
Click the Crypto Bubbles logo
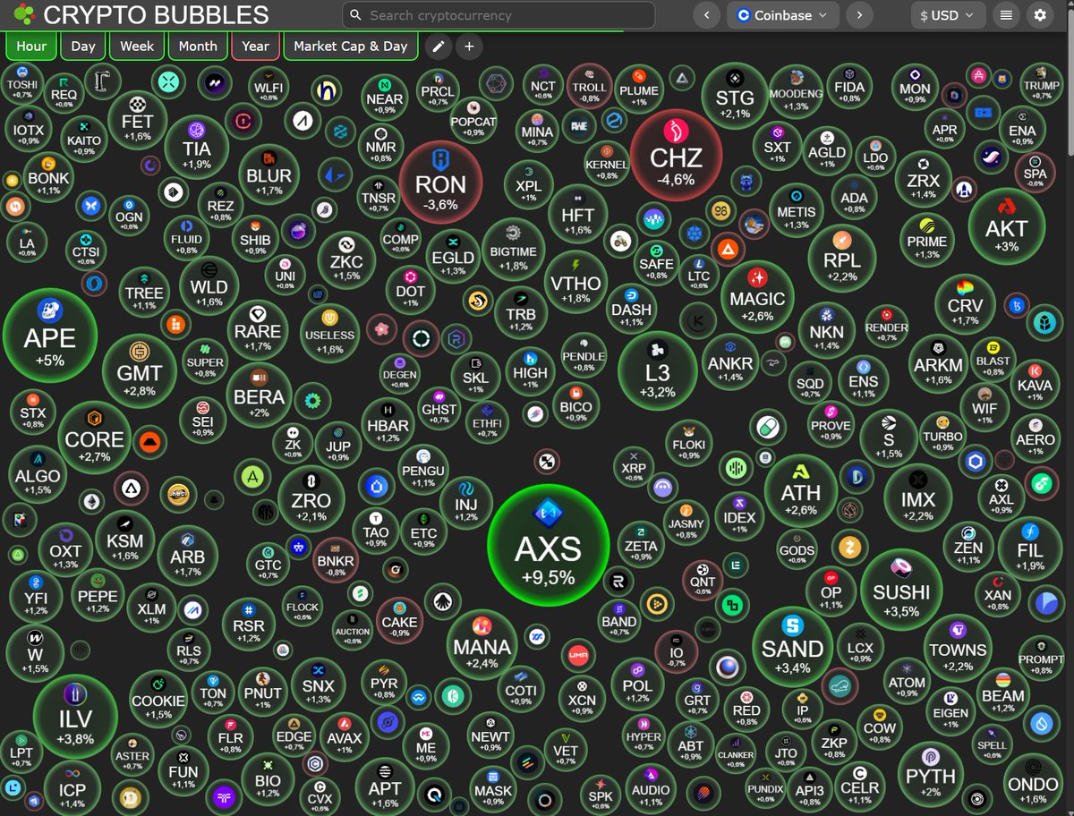pos(25,15)
